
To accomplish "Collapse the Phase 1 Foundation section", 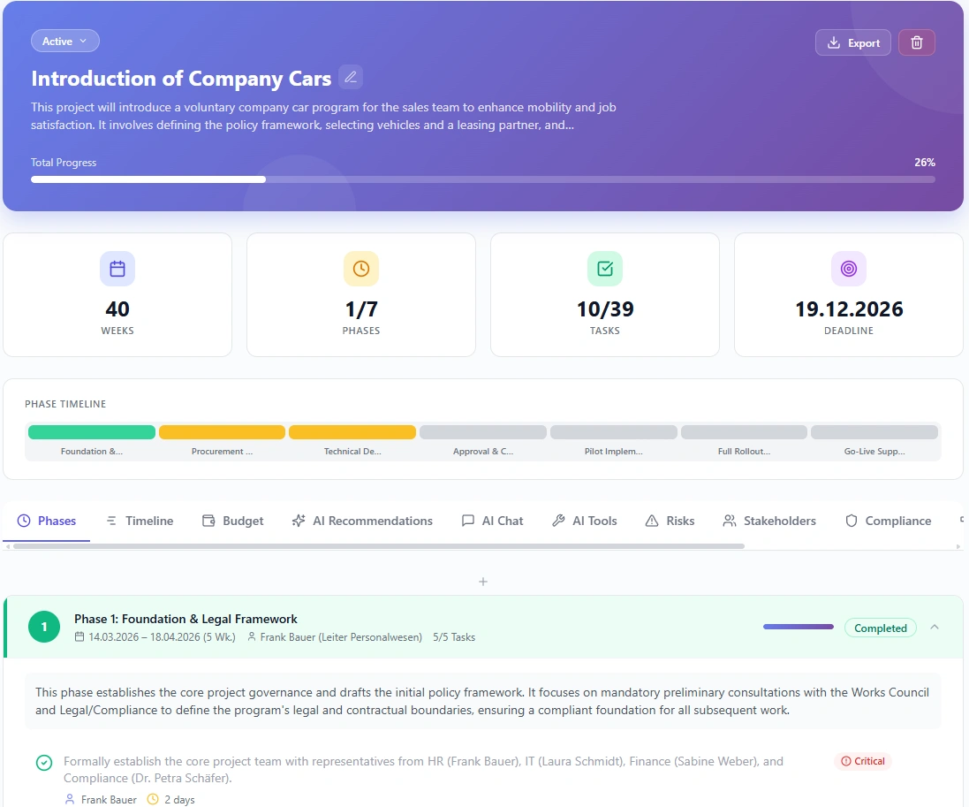I will point(935,627).
